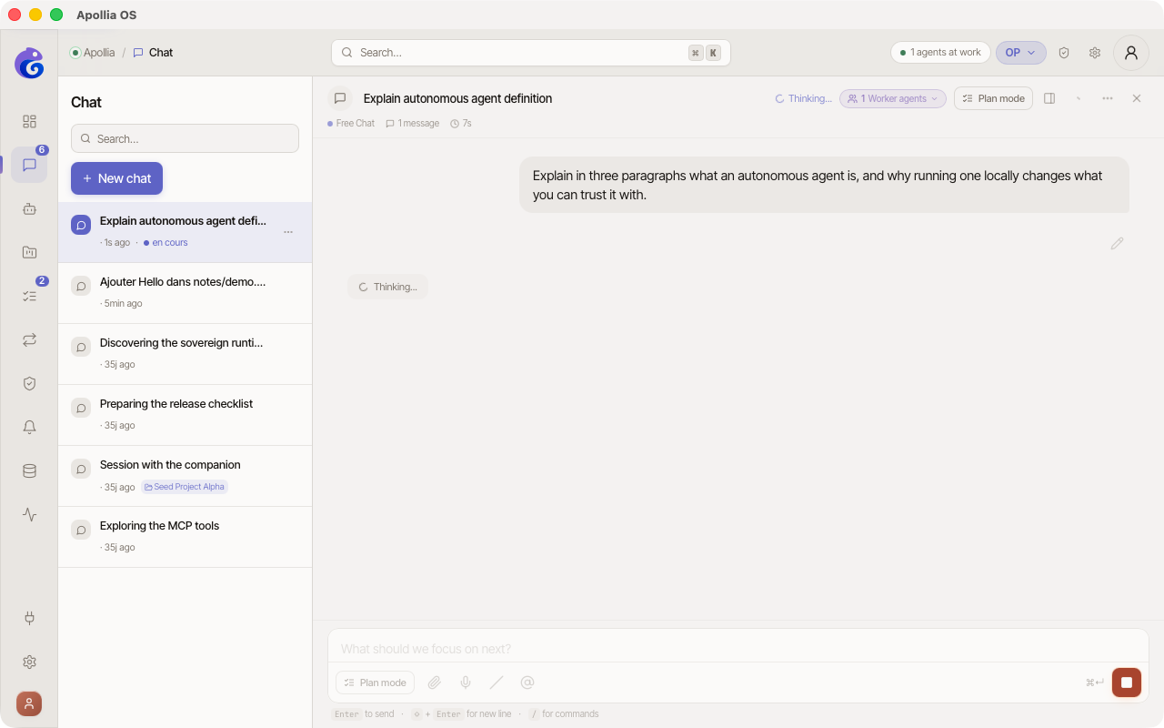
Task: Stop generation with the red stop button
Action: (x=1127, y=682)
